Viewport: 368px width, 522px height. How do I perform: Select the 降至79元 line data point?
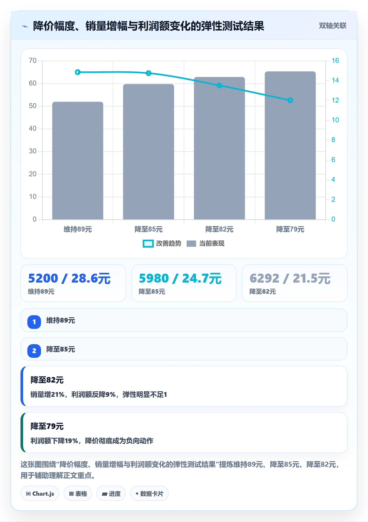click(x=290, y=100)
